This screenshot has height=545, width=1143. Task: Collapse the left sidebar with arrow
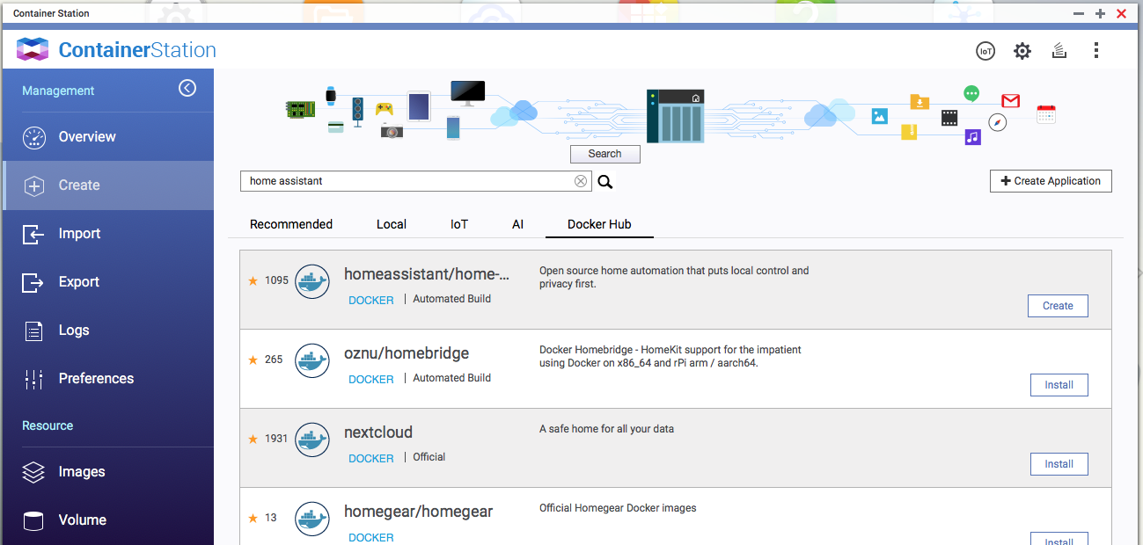[187, 88]
